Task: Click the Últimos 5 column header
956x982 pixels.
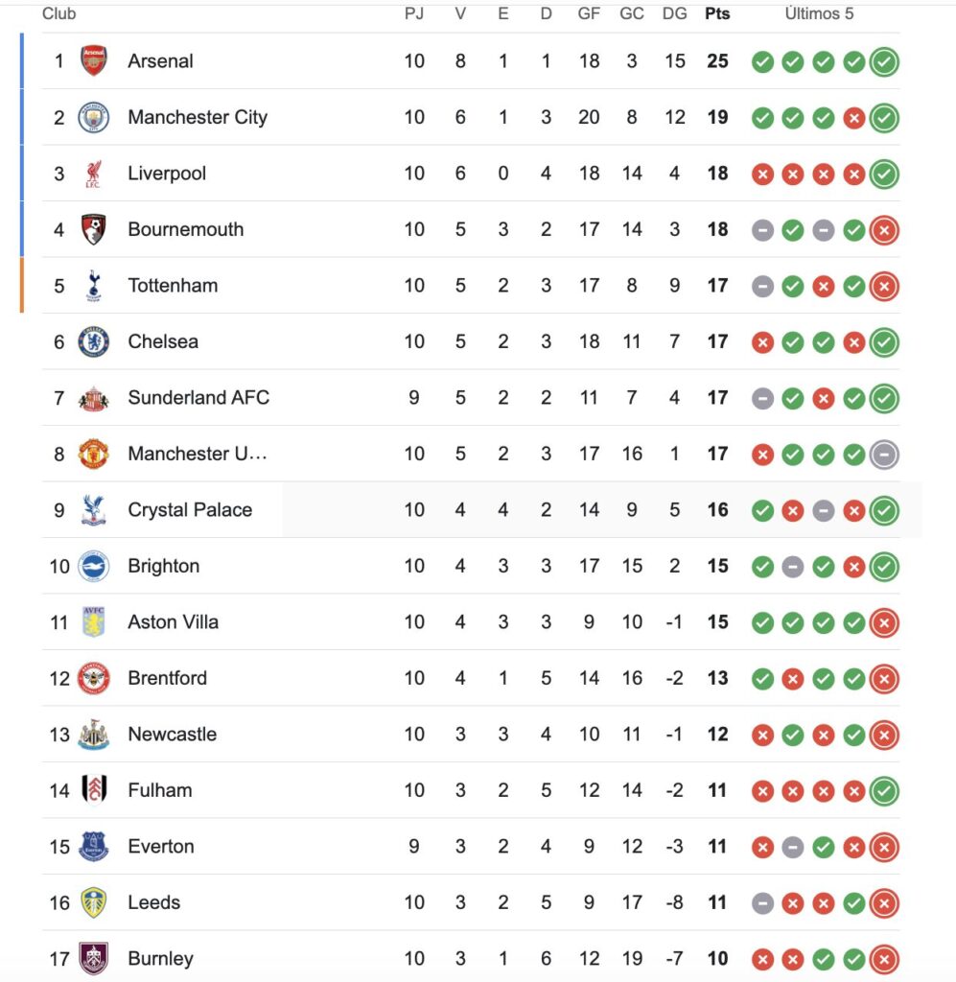Action: click(x=819, y=13)
